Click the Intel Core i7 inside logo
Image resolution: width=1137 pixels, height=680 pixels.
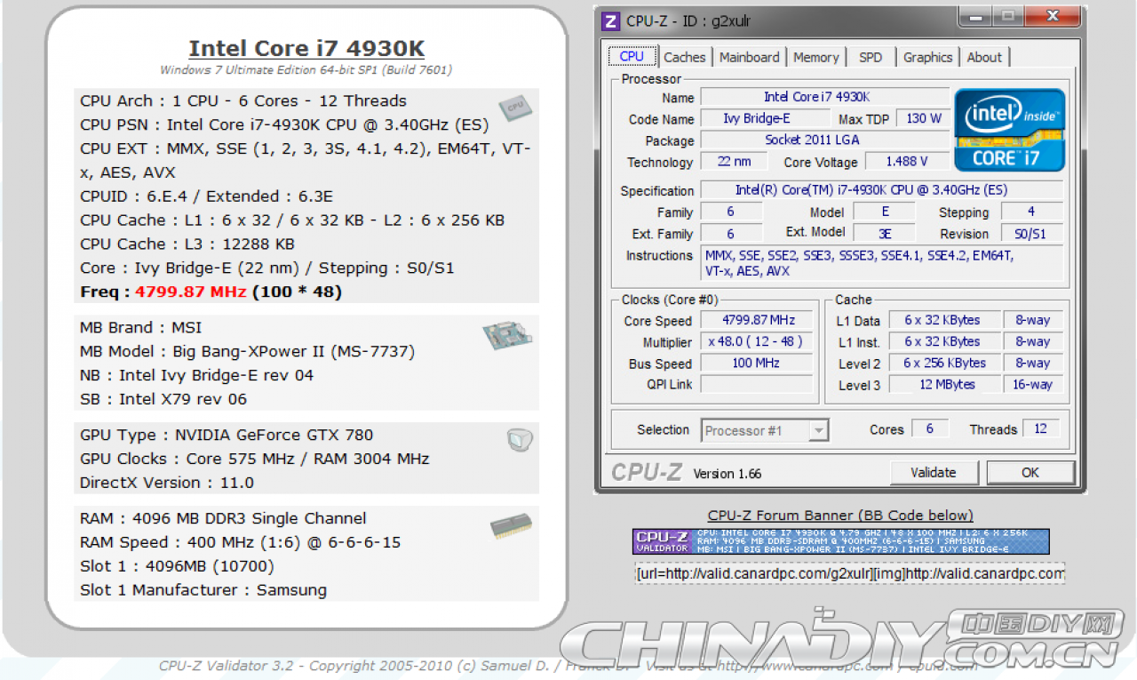pos(1010,130)
